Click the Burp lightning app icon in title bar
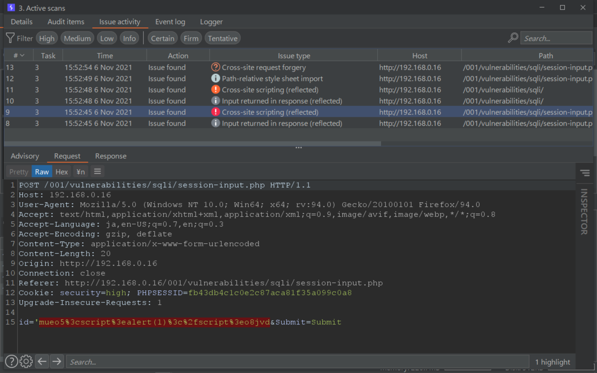Viewport: 597px width, 373px height. click(11, 8)
